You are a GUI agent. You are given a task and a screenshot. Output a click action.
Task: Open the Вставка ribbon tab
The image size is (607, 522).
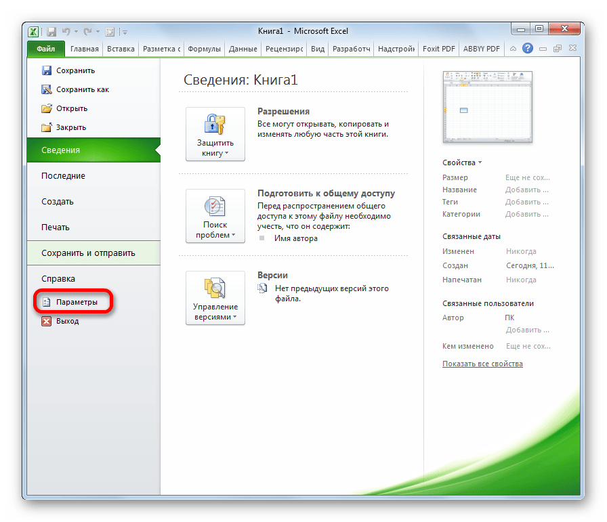(x=121, y=49)
